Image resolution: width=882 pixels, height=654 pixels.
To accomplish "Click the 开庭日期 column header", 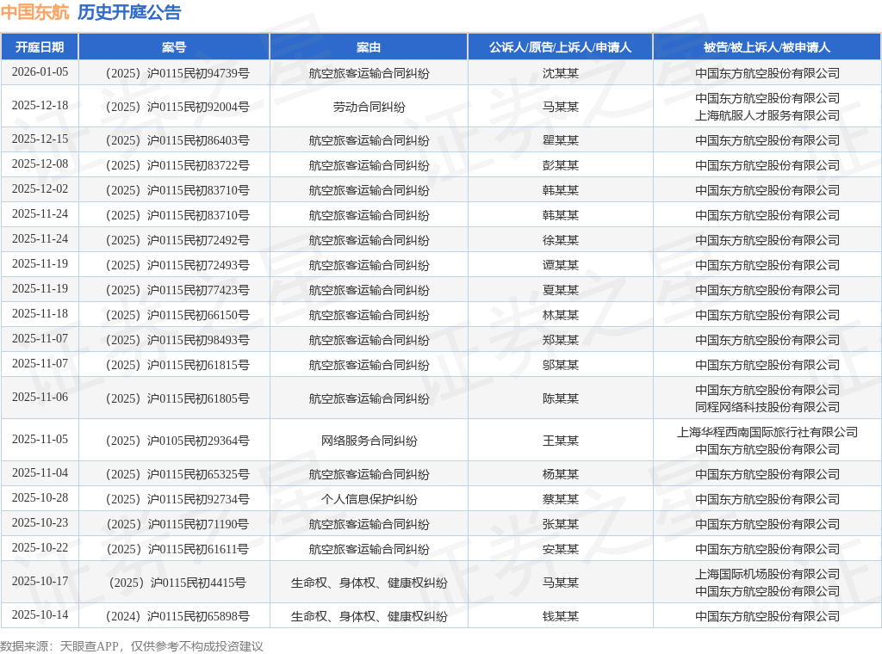I will 40,47.
